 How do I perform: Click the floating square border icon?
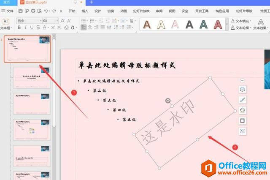(242, 121)
